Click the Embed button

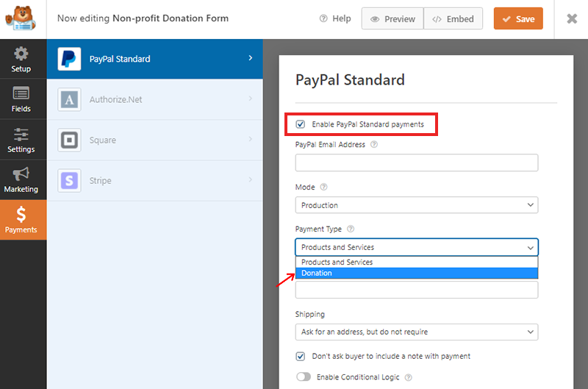click(x=453, y=19)
